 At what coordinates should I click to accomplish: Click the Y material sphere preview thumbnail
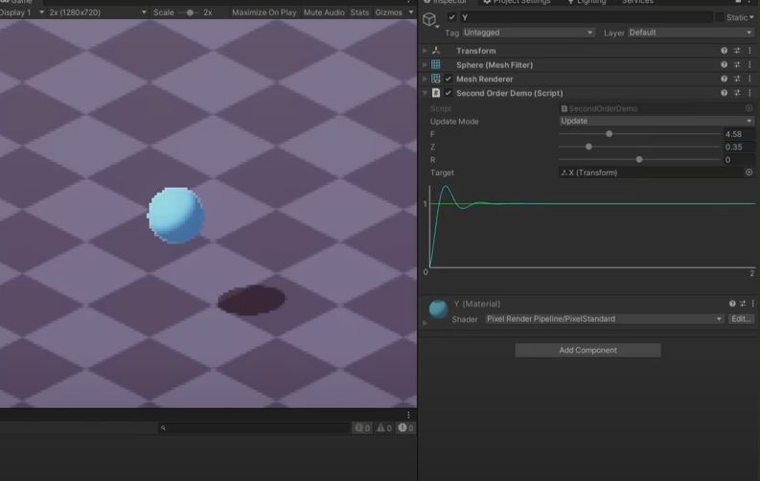438,309
